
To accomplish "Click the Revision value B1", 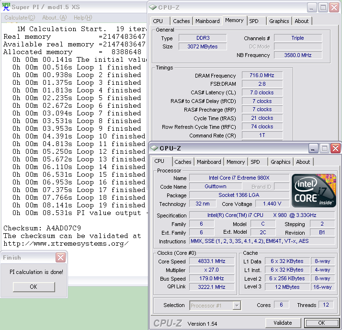I will click(322, 232).
